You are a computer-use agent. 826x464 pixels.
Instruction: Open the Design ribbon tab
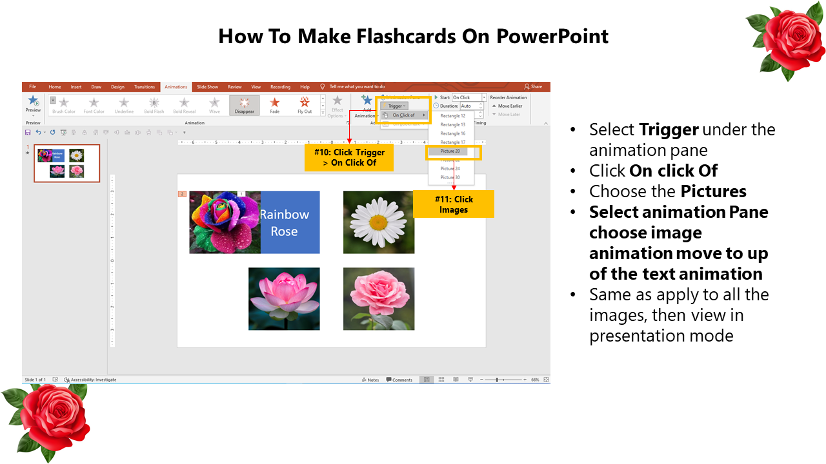117,86
